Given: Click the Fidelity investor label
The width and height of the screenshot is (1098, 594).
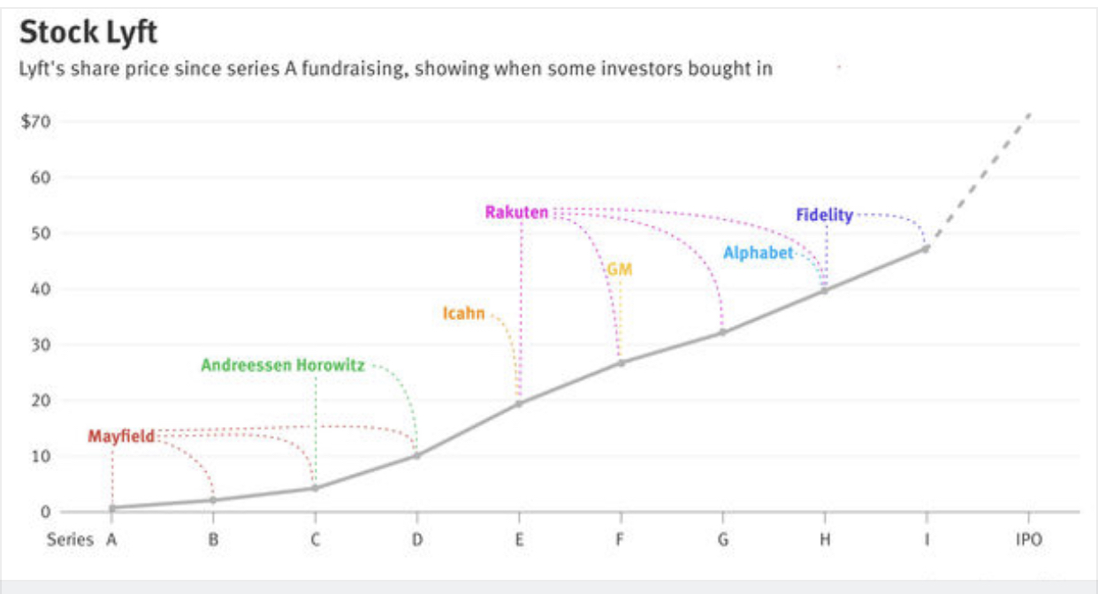Looking at the screenshot, I should click(824, 215).
